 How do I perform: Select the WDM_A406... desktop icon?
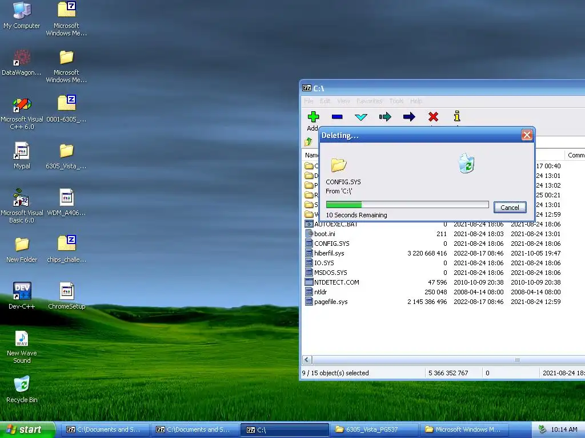click(x=66, y=202)
